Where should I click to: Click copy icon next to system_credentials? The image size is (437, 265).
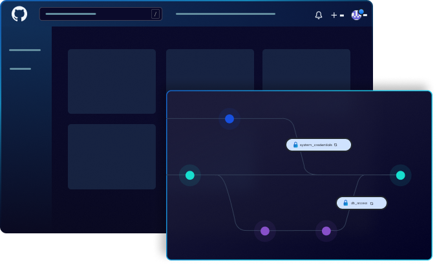[x=336, y=145]
